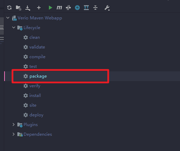Click green Run Maven Build icon
Viewport: 180px width, 151px height.
coord(50,8)
